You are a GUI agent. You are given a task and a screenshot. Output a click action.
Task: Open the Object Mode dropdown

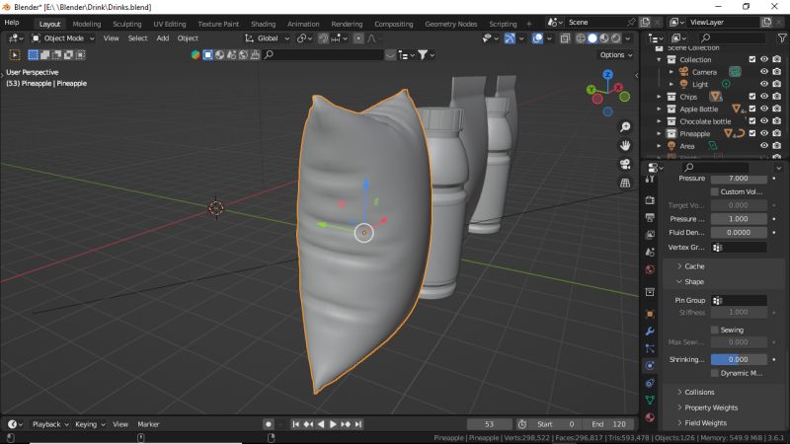63,38
